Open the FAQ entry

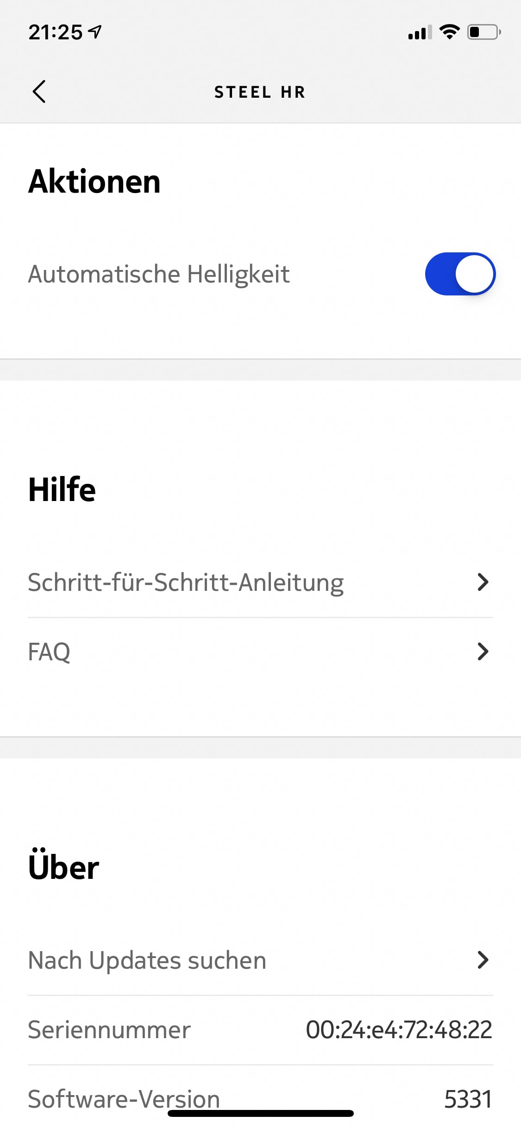tap(260, 652)
